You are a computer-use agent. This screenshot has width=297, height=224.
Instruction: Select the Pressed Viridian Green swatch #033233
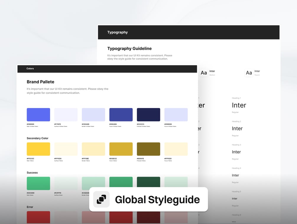click(148, 115)
